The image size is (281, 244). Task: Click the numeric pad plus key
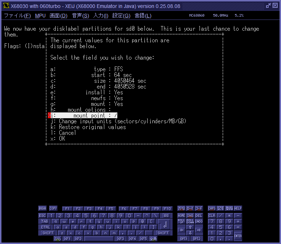coord(238,222)
